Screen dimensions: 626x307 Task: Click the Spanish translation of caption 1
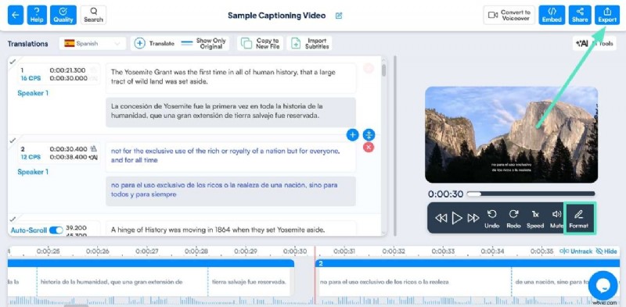(231, 112)
